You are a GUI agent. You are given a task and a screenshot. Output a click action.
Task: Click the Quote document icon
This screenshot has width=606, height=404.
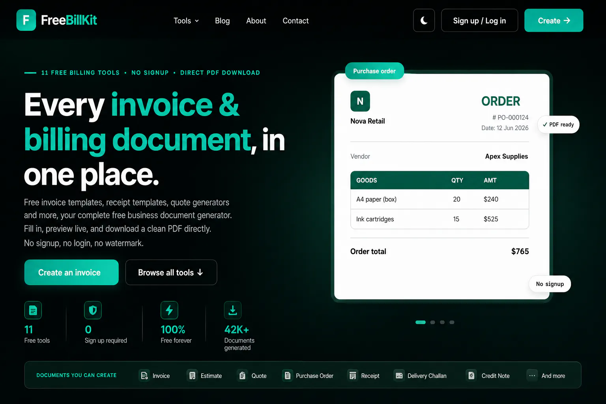[x=243, y=376]
